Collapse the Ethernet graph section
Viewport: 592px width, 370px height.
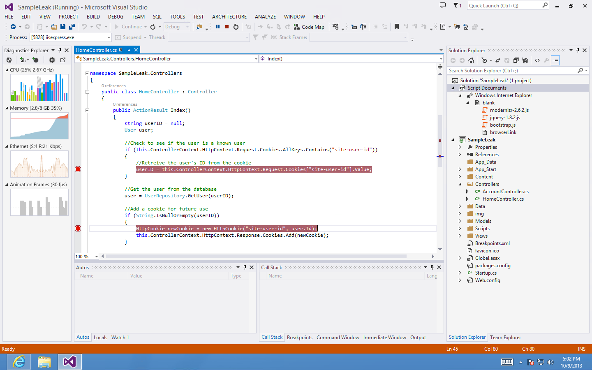tap(7, 146)
